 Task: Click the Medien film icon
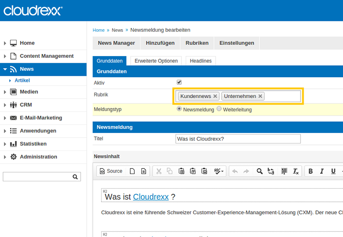pyautogui.click(x=13, y=92)
